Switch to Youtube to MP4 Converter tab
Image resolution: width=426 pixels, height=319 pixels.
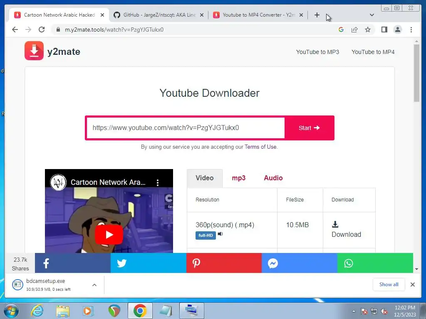click(x=258, y=15)
